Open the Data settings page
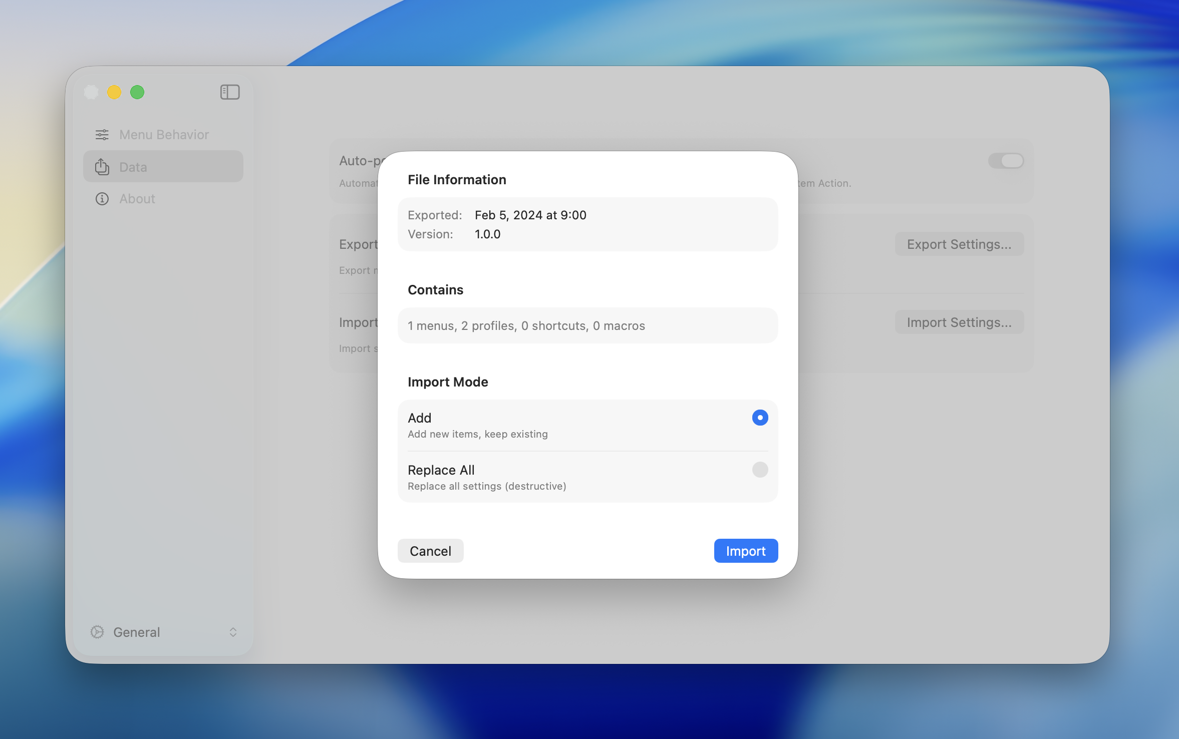The image size is (1179, 739). tap(133, 166)
